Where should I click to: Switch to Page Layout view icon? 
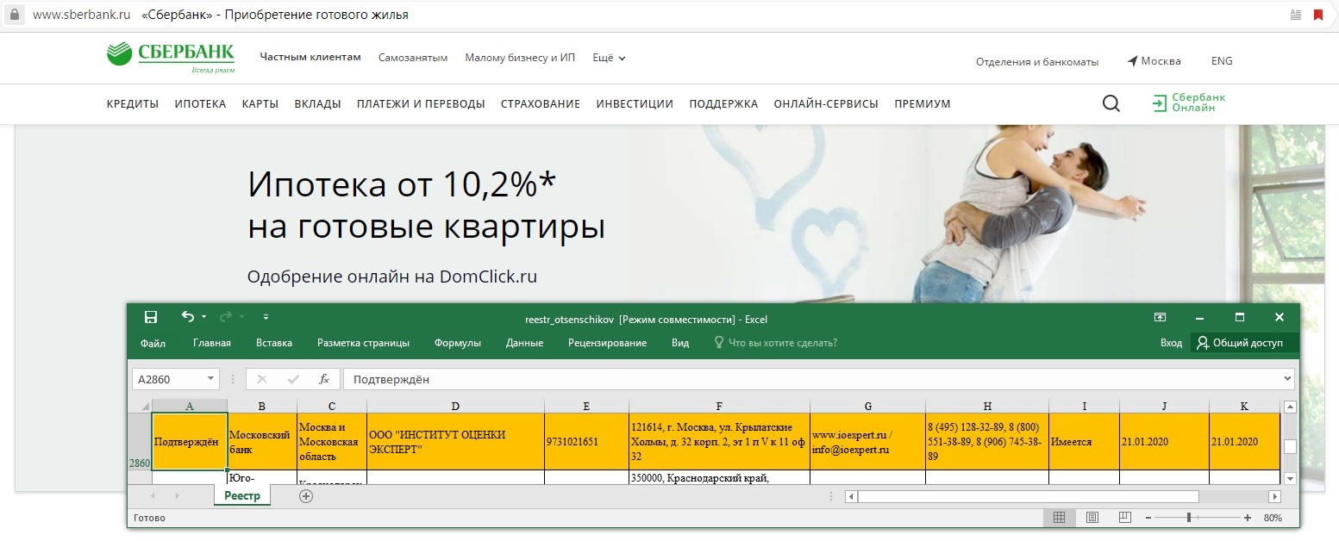point(1092,518)
